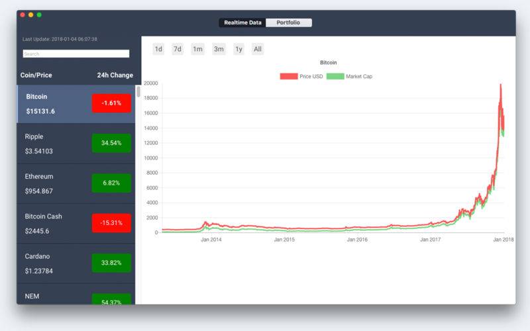Select the Realtime Data tab
The width and height of the screenshot is (530, 331).
(242, 23)
